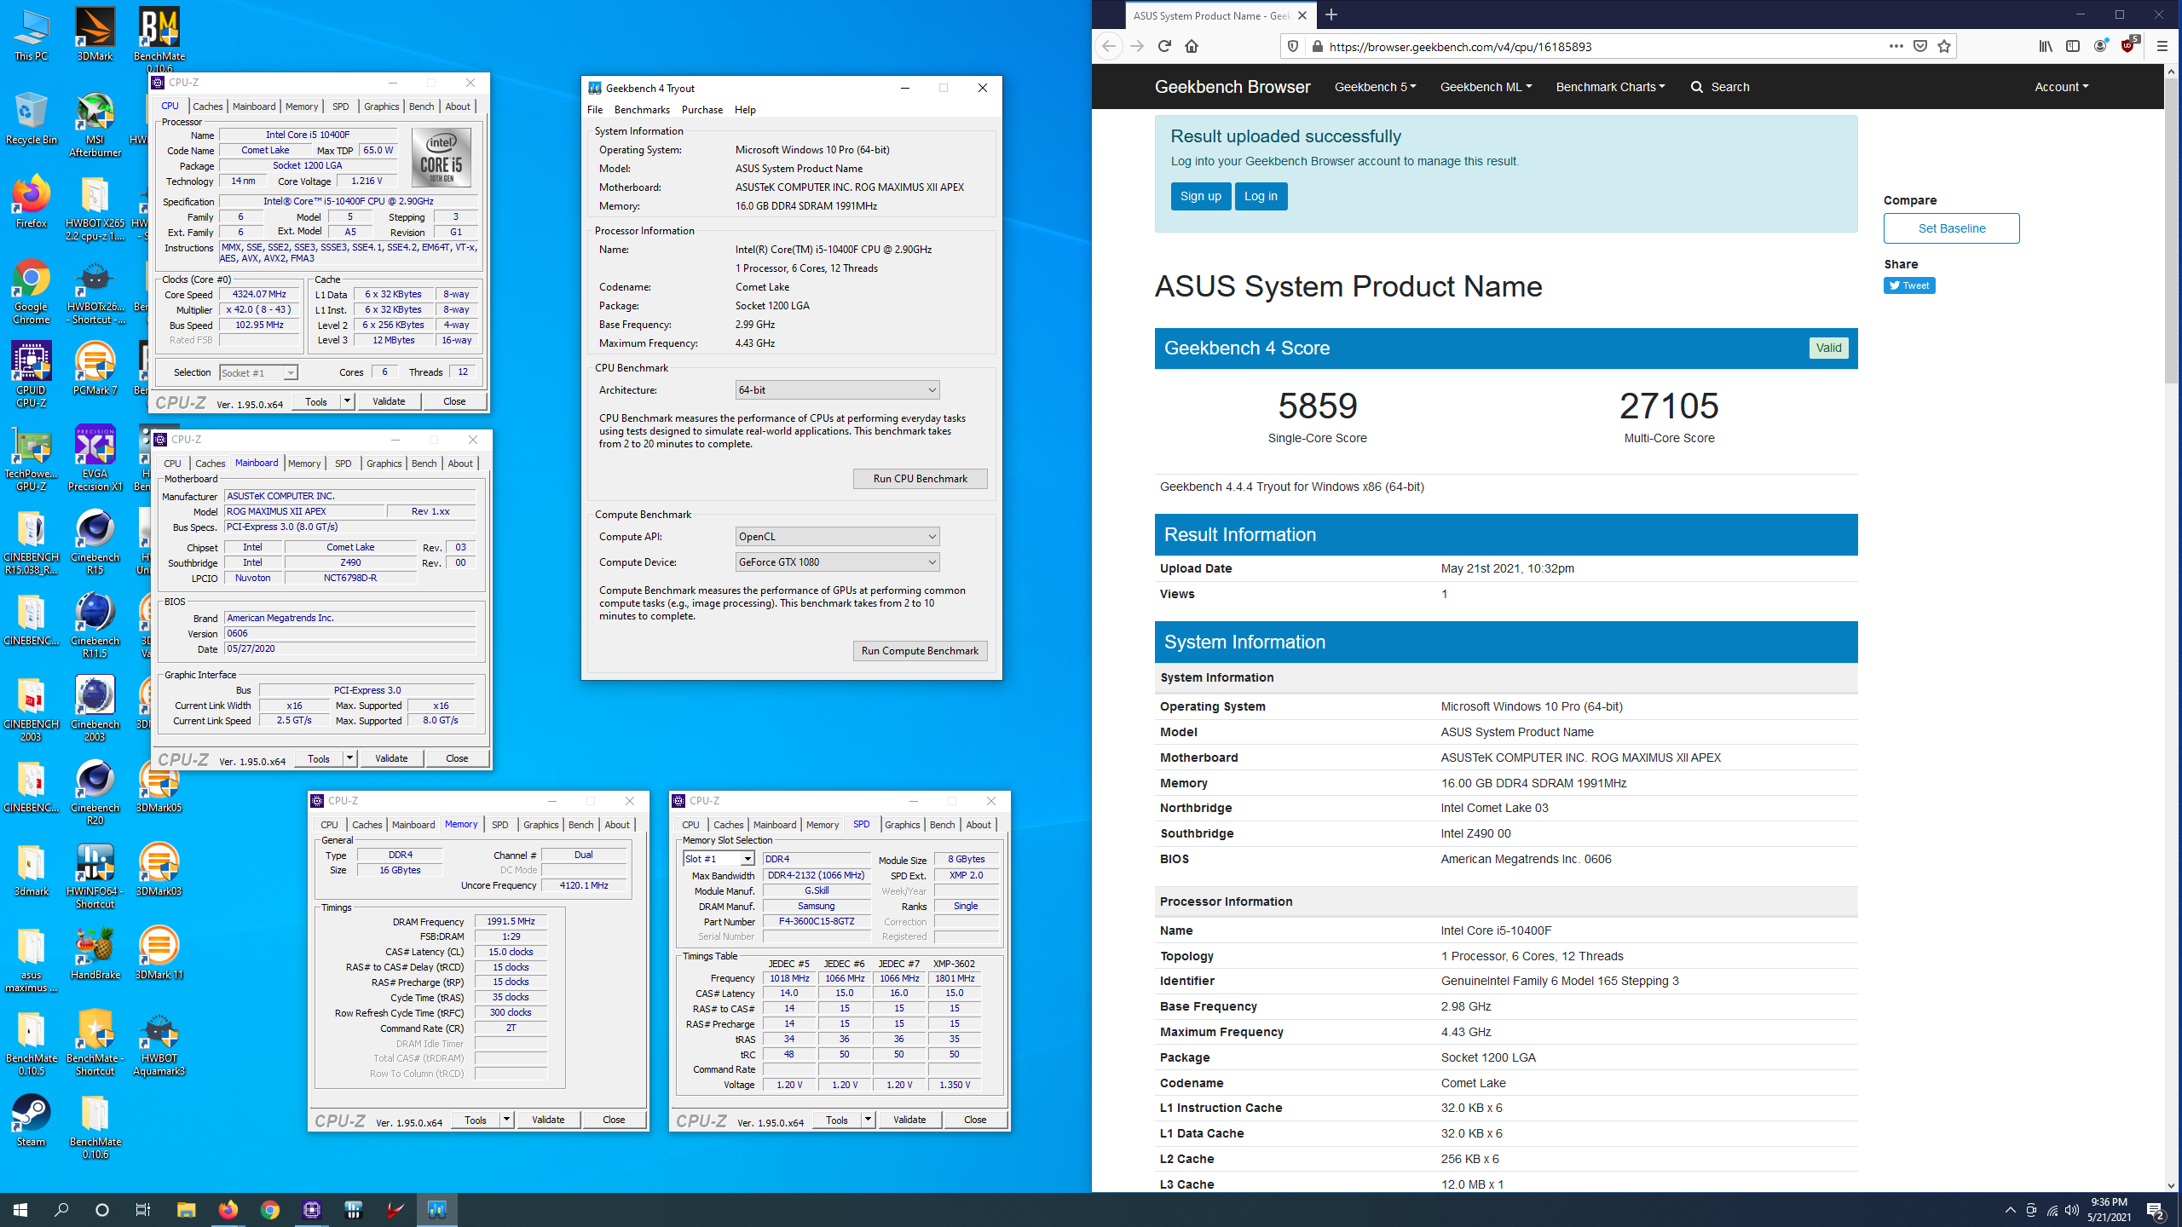The image size is (2182, 1227).
Task: Open Windows Start menu
Action: pyautogui.click(x=20, y=1209)
